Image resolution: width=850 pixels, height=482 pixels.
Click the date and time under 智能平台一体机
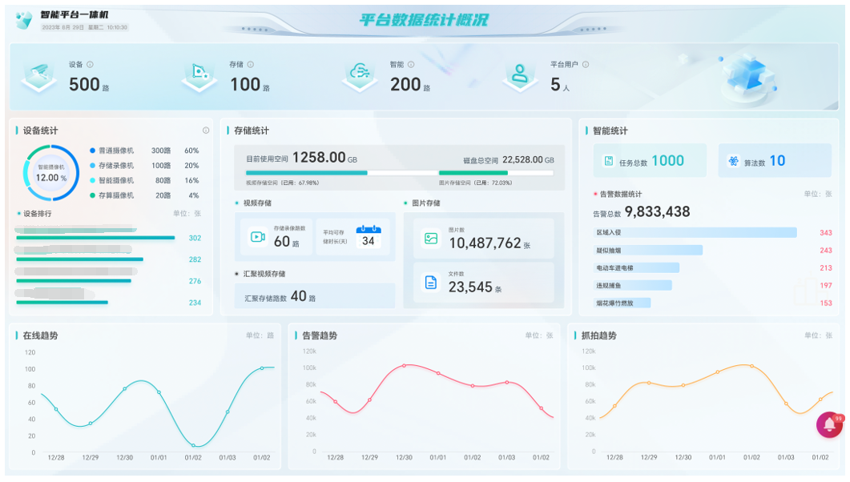pyautogui.click(x=85, y=27)
